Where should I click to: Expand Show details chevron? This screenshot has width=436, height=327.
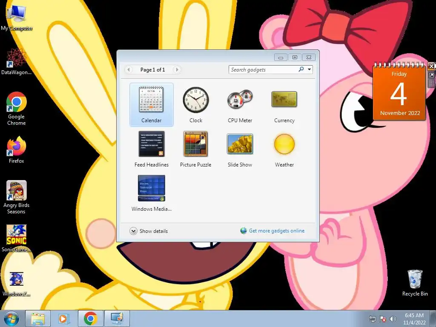click(133, 231)
